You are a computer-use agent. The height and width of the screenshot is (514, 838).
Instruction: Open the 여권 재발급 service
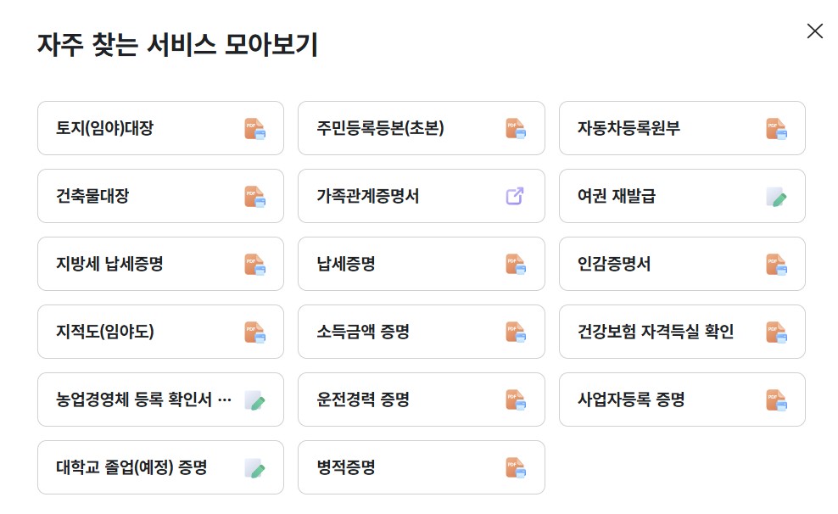point(681,196)
